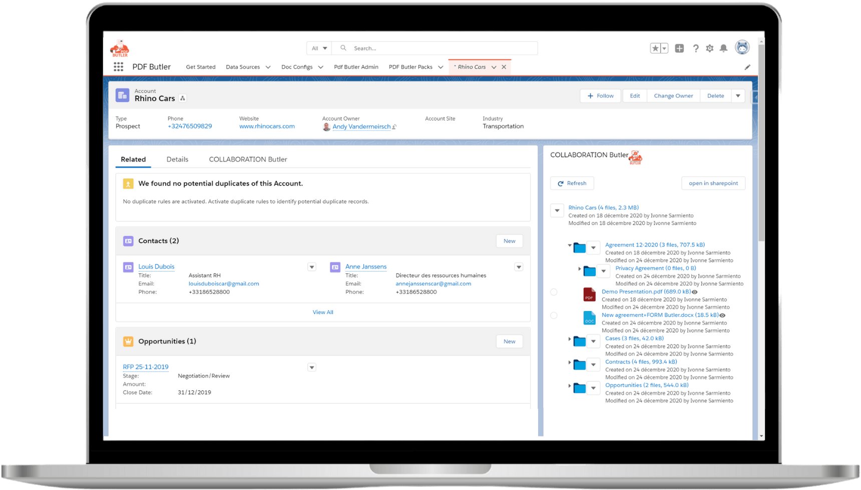The image size is (861, 490).
Task: Open the Andy Vandermeirsch owner link
Action: [x=361, y=127]
